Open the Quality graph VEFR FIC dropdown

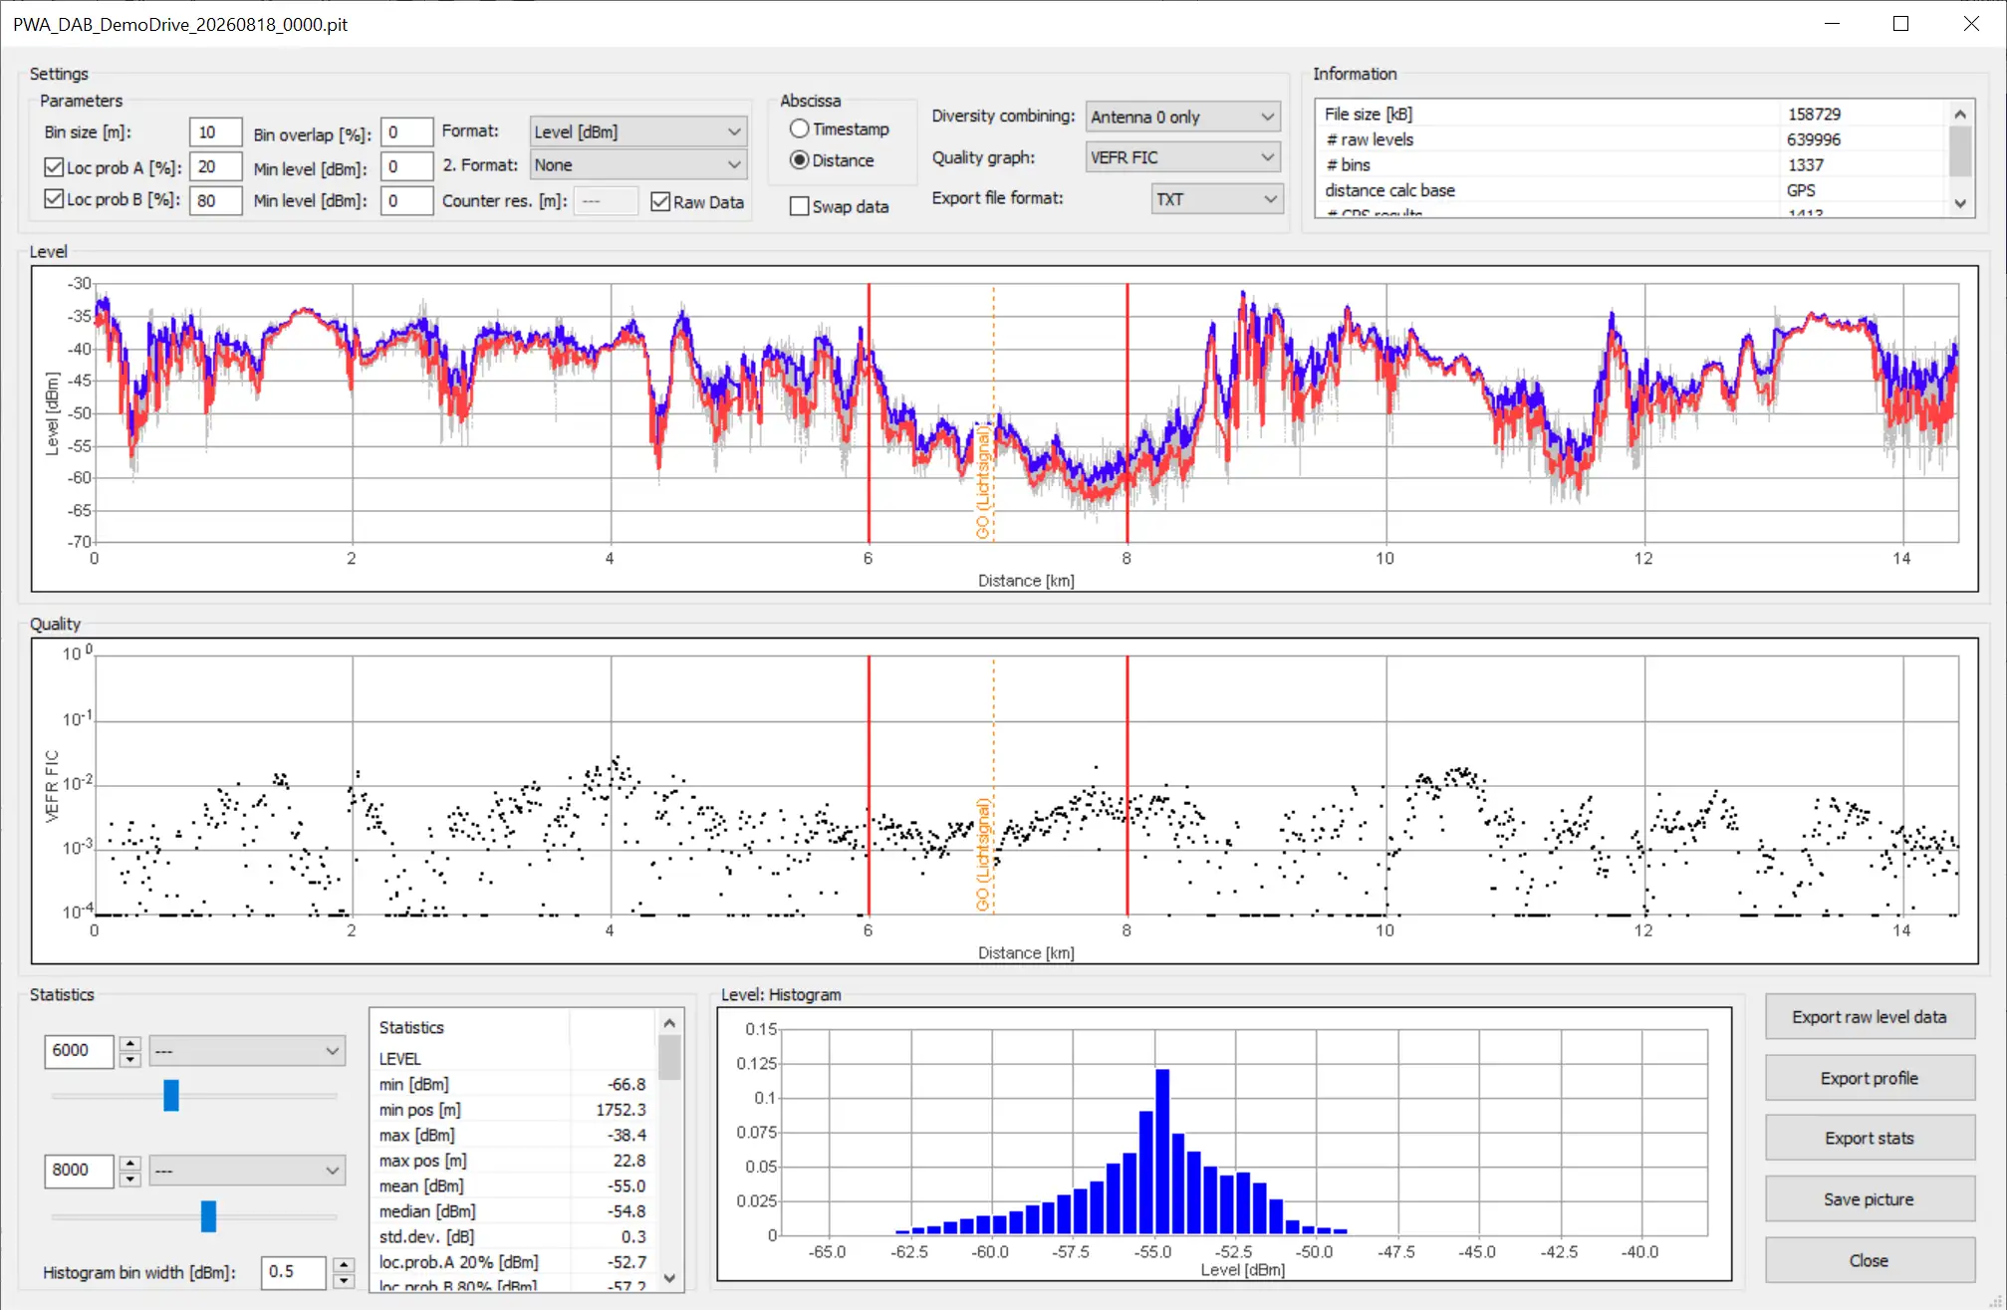[x=1182, y=157]
